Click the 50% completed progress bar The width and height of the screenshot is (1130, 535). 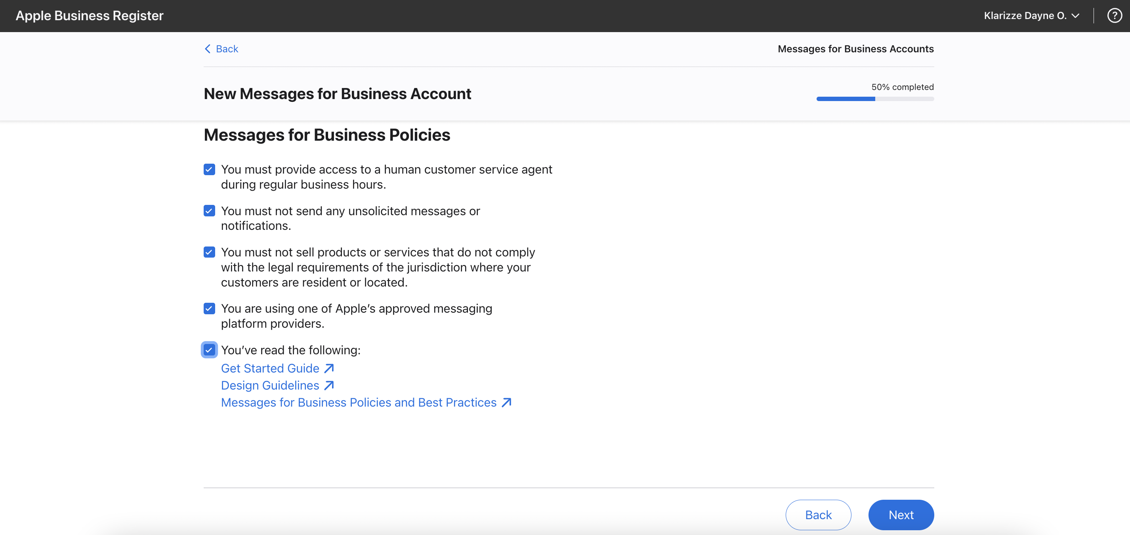point(875,99)
